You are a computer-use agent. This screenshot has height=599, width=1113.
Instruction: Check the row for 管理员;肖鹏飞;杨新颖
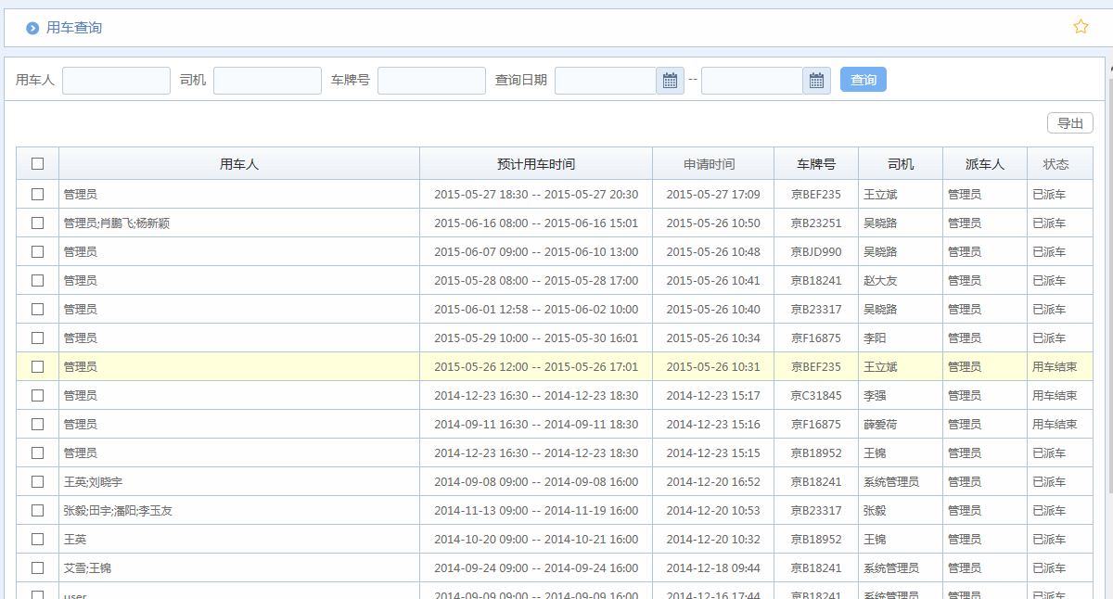(37, 223)
